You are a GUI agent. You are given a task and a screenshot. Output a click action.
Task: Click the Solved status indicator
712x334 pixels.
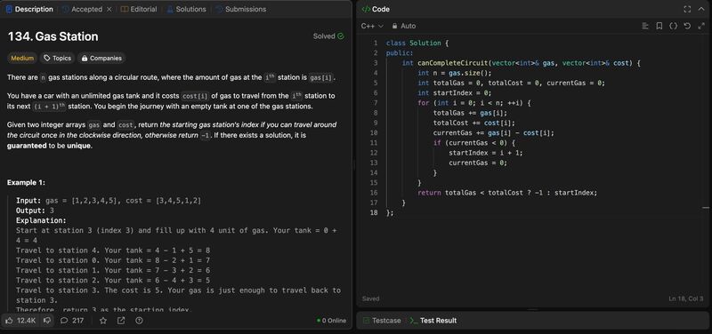[328, 36]
